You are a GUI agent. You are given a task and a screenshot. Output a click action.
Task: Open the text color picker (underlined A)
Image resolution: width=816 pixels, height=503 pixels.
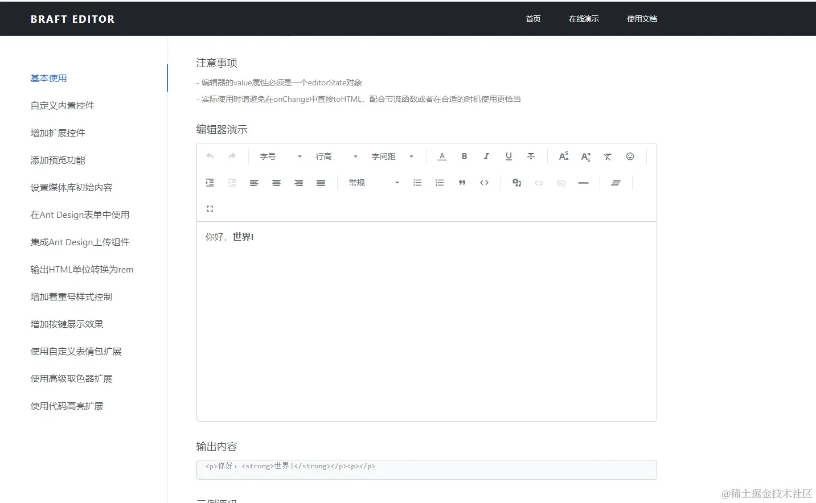442,156
